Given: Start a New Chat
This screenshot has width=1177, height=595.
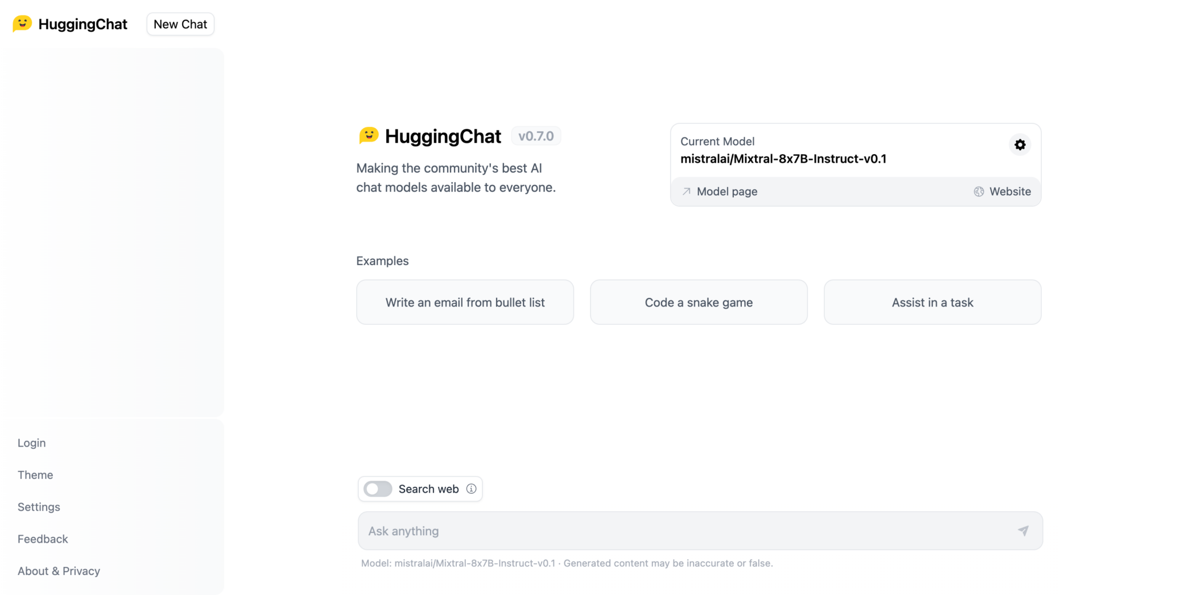Looking at the screenshot, I should [180, 24].
